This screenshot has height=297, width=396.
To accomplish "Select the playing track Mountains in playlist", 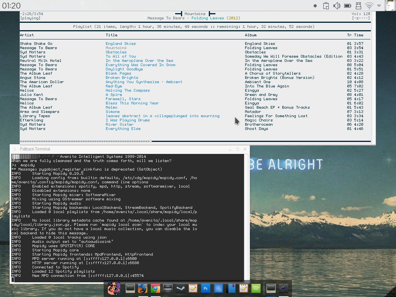I will point(116,48).
